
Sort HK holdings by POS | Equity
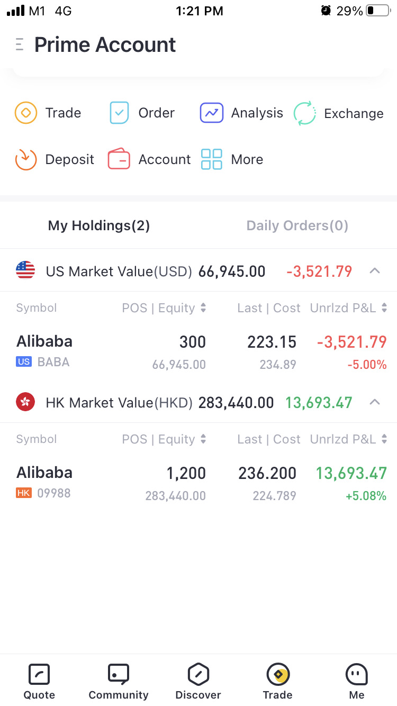(x=164, y=439)
